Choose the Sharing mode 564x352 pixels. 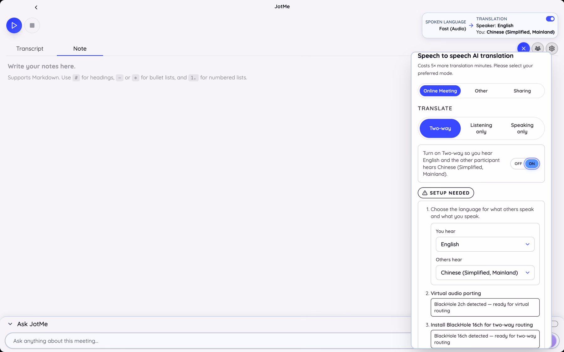(x=522, y=91)
